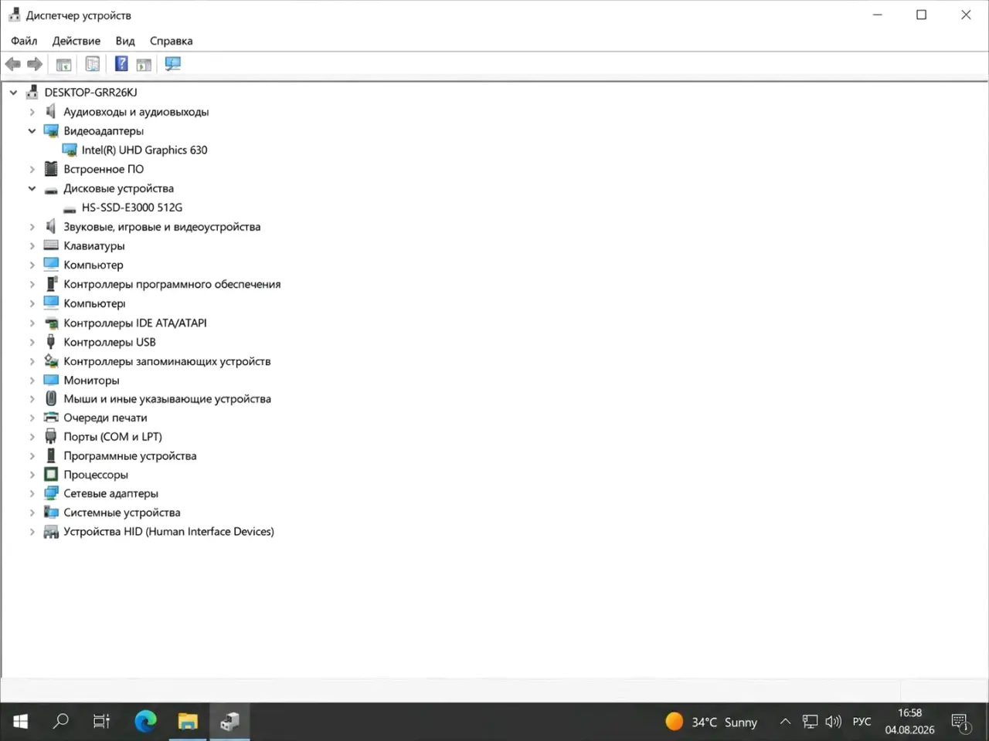Viewport: 989px width, 741px height.
Task: Toggle the show/hide action pane toolbar icon
Action: (x=144, y=64)
